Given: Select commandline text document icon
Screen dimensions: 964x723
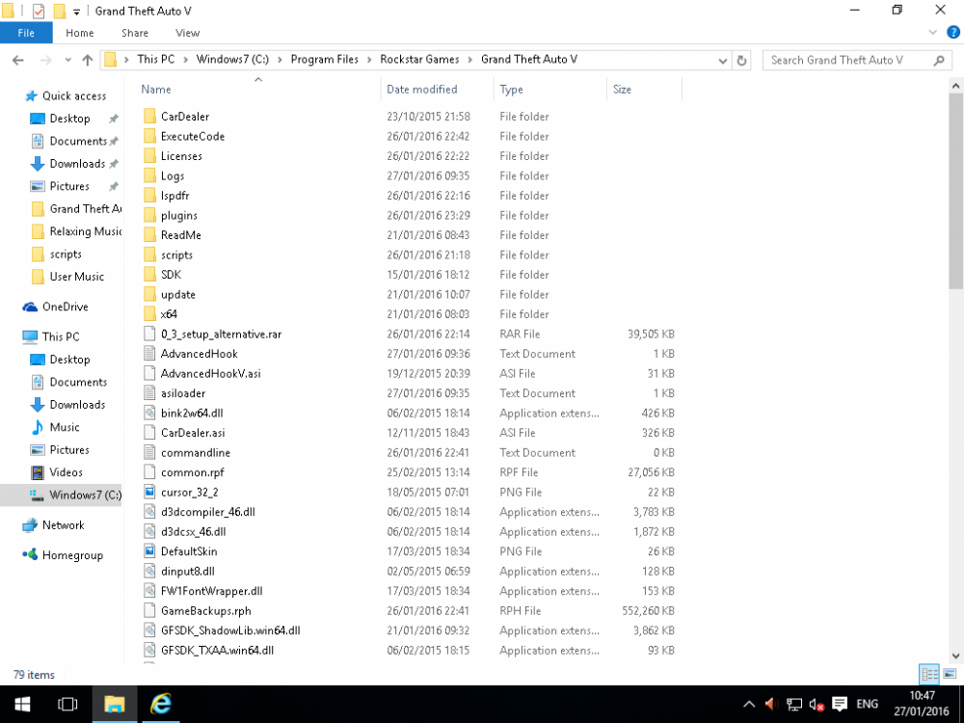Looking at the screenshot, I should click(x=149, y=452).
